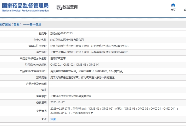
Task: Select the product name 医用吸氧面罩
Action: (x=58, y=59)
